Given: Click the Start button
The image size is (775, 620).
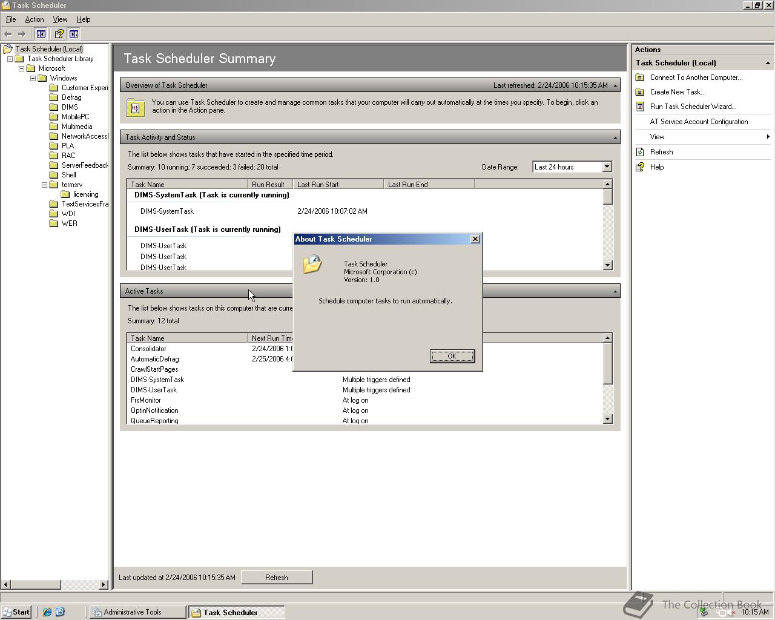Looking at the screenshot, I should 16,612.
